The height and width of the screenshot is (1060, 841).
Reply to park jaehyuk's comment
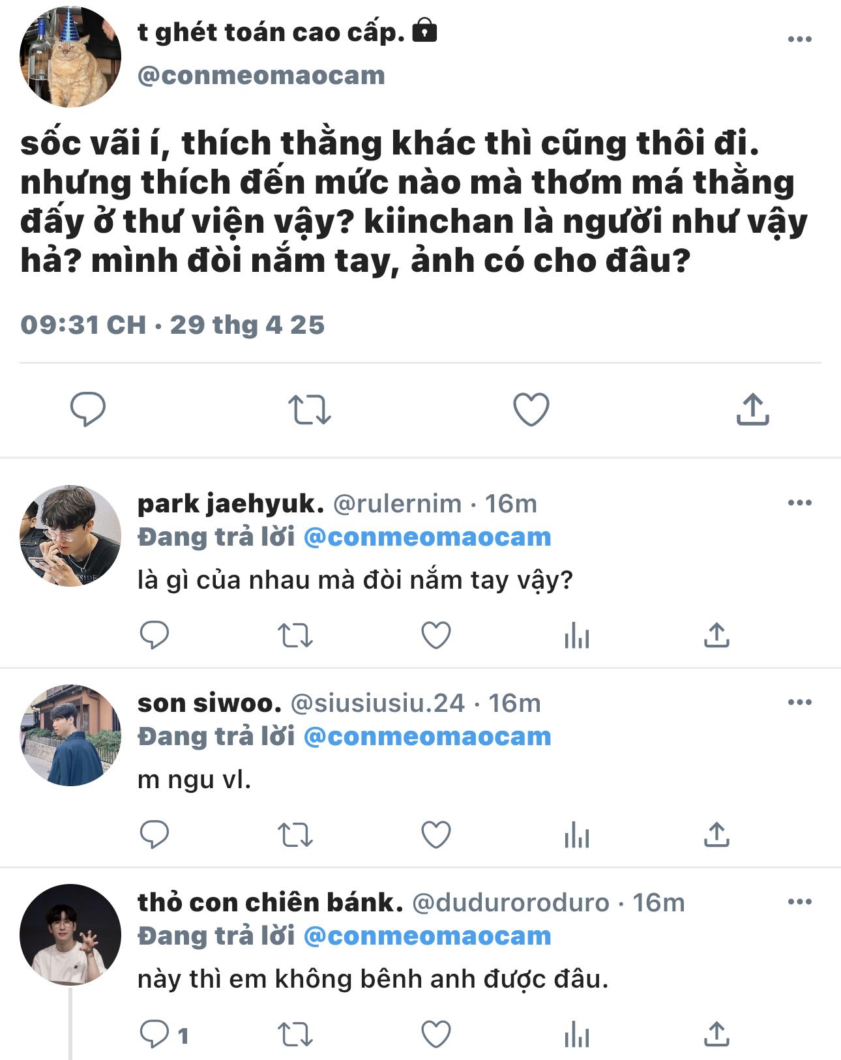155,635
